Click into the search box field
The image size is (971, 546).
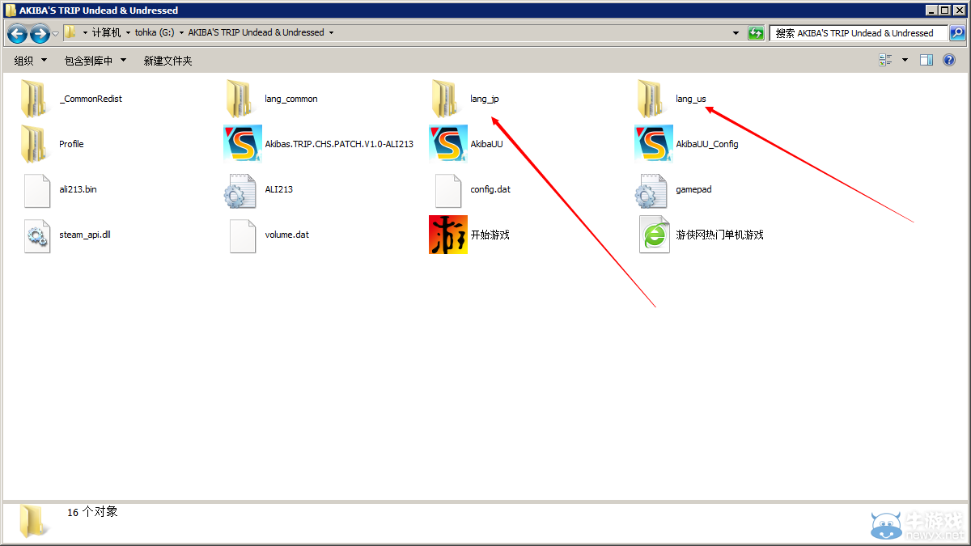click(859, 33)
